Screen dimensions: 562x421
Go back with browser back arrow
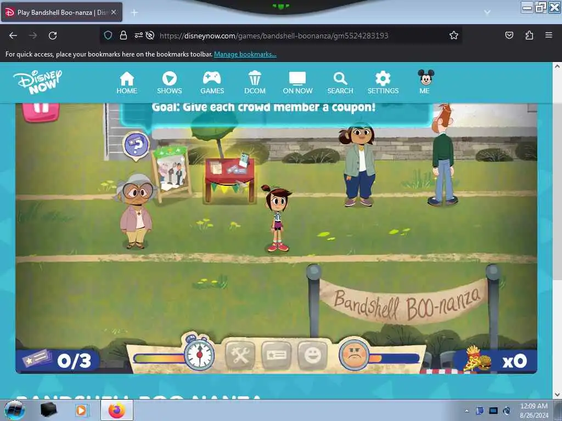[x=13, y=36]
